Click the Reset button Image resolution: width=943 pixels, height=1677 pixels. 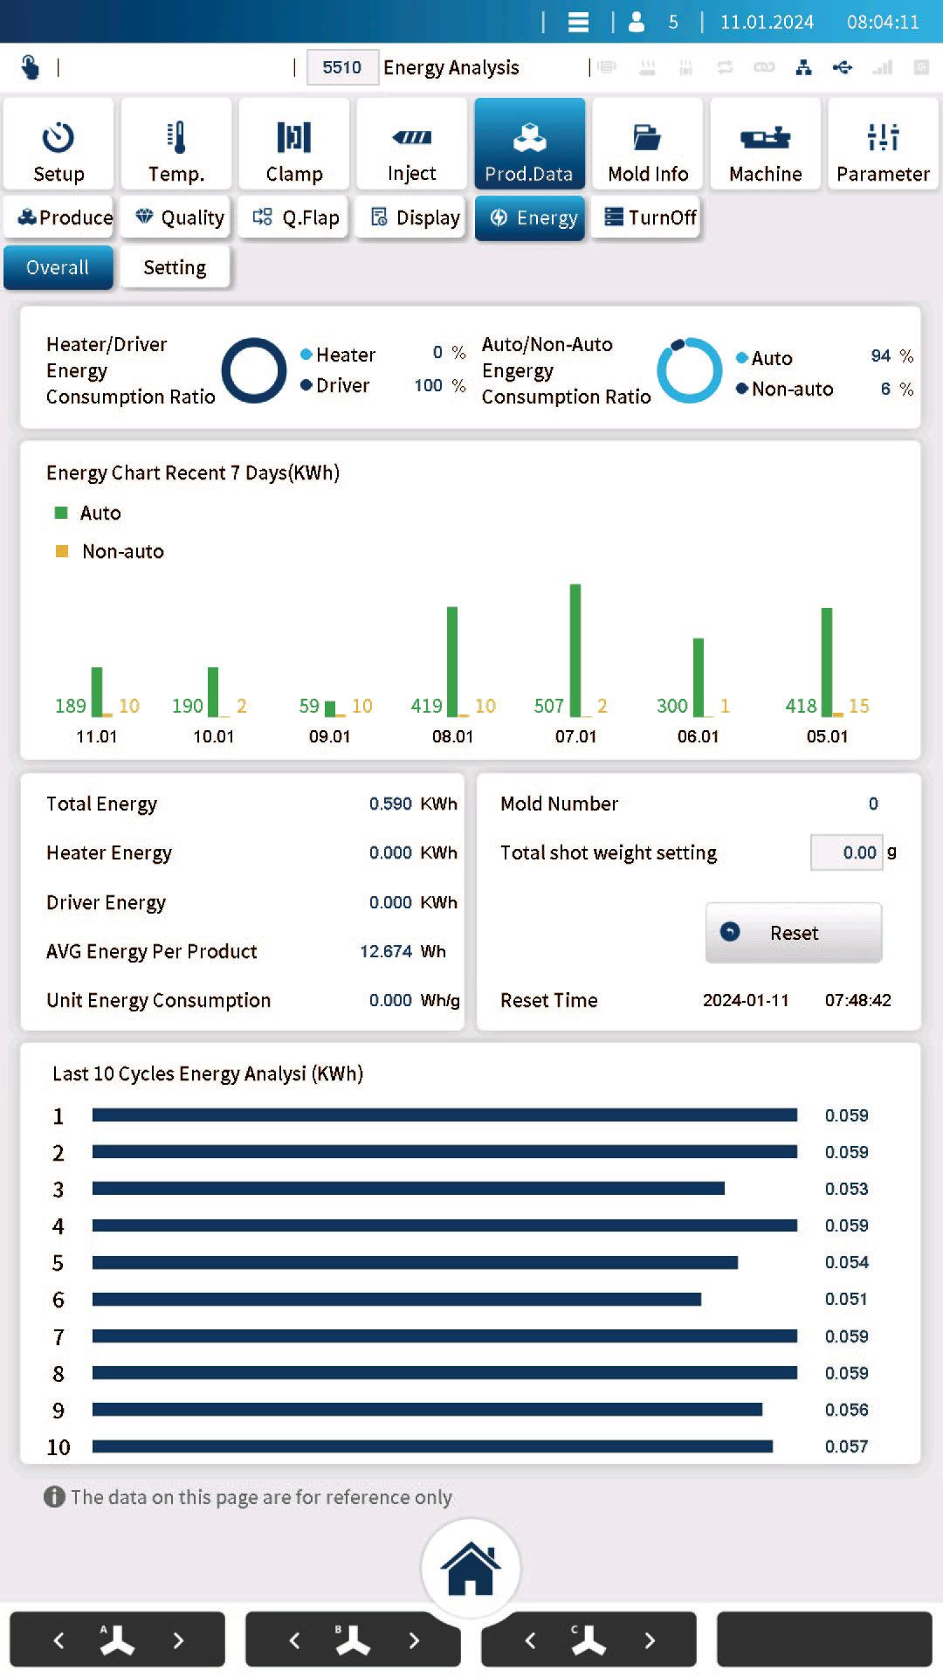pos(793,933)
